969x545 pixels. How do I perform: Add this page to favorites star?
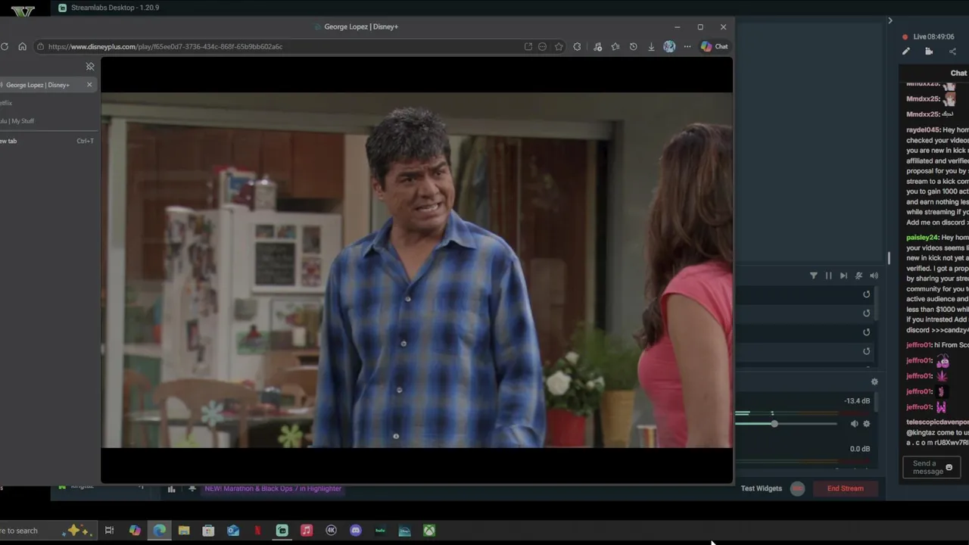coord(559,46)
